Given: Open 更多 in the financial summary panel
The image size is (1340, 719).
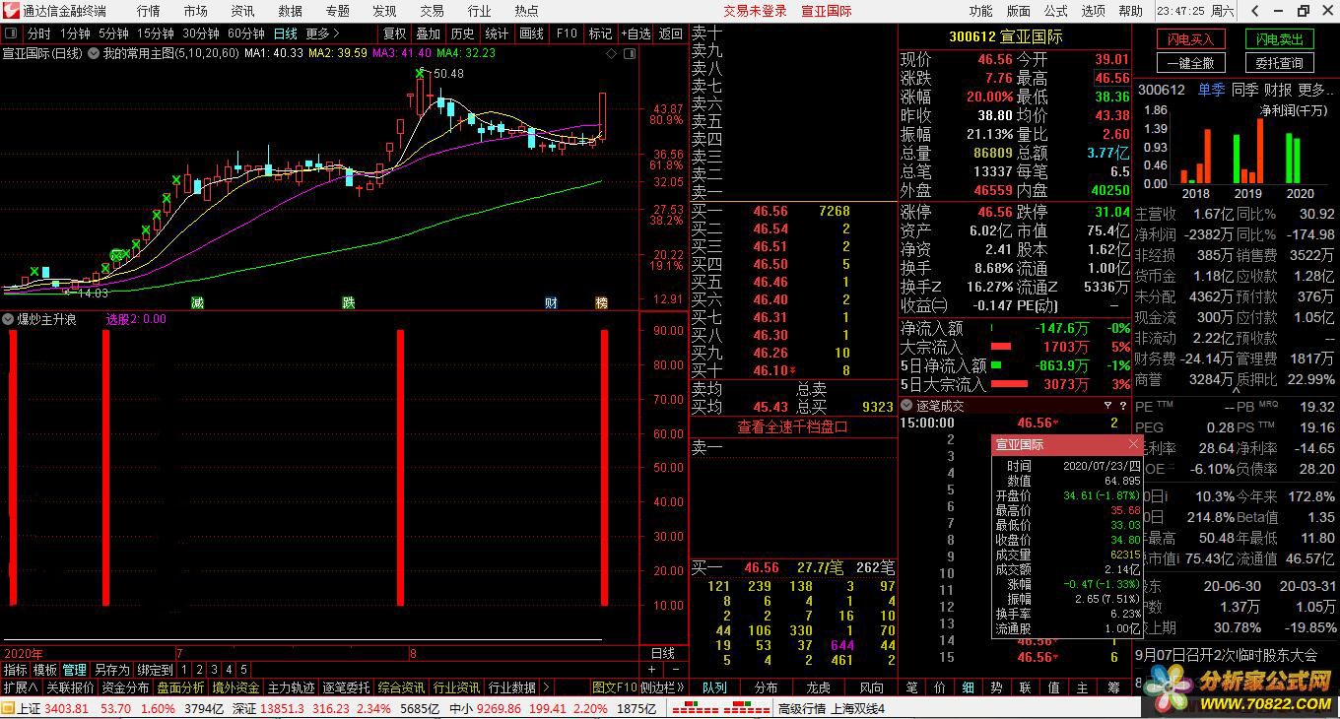Looking at the screenshot, I should (1315, 90).
